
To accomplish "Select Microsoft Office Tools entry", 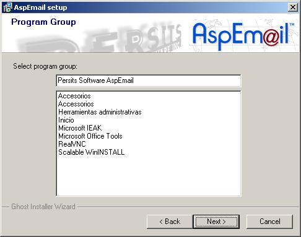I will [x=90, y=136].
